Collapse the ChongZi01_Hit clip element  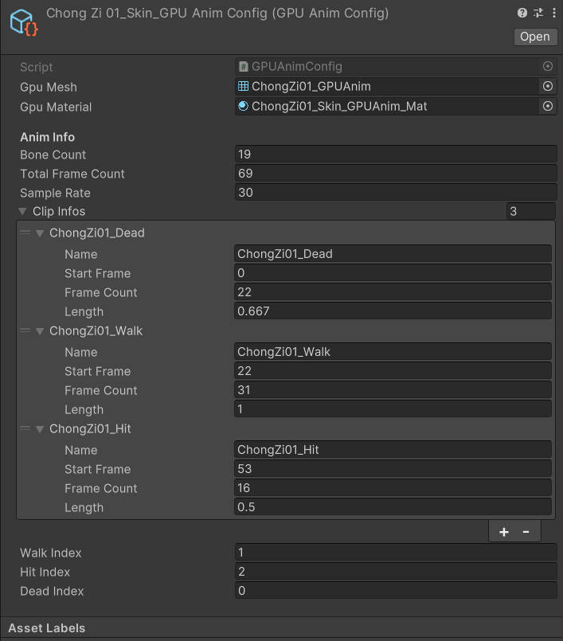click(x=39, y=429)
